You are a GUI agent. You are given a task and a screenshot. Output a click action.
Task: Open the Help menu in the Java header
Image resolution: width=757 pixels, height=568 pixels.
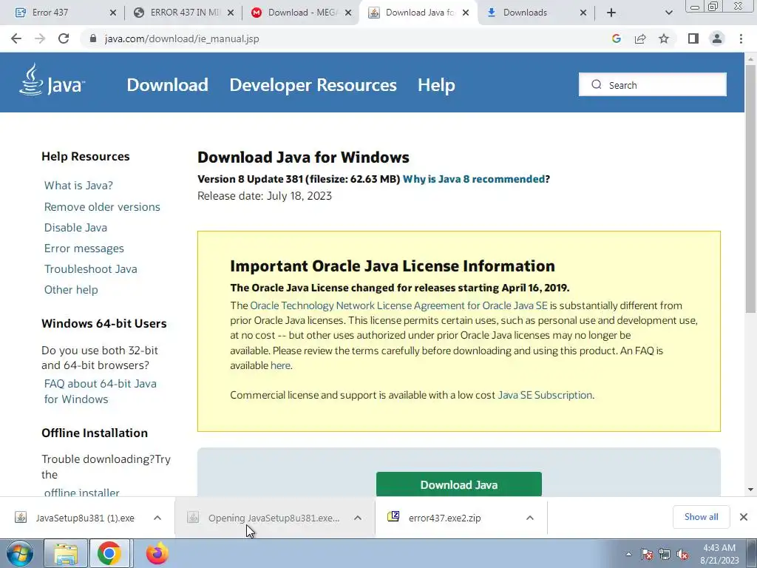tap(436, 84)
